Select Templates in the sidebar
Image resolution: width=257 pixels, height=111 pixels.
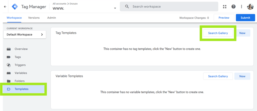pos(24,89)
